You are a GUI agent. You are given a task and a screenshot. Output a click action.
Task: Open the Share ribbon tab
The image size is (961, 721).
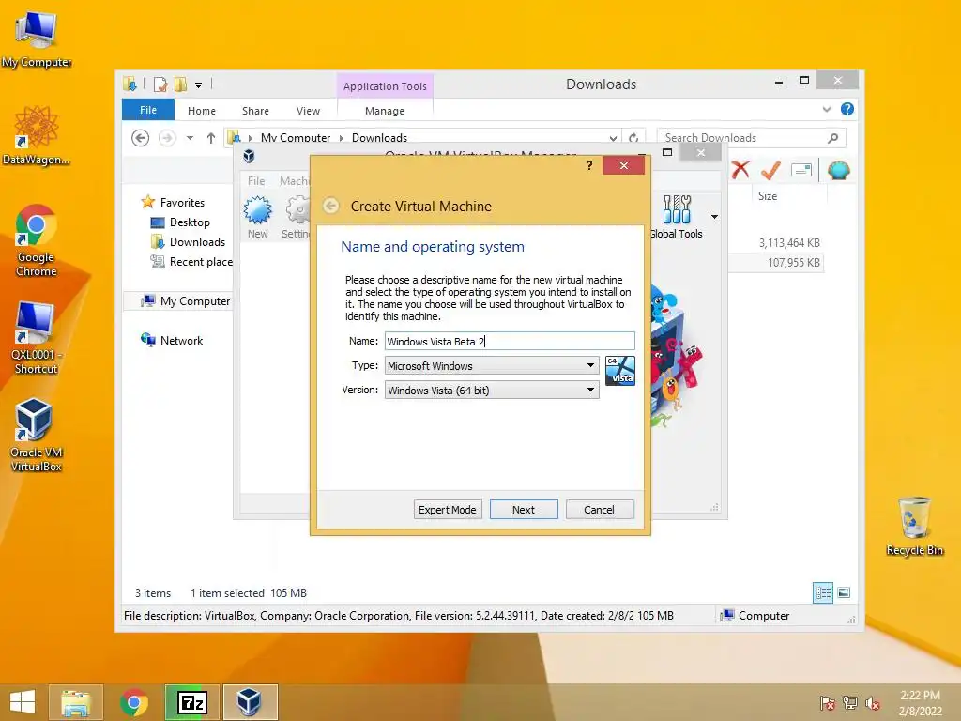(x=255, y=111)
